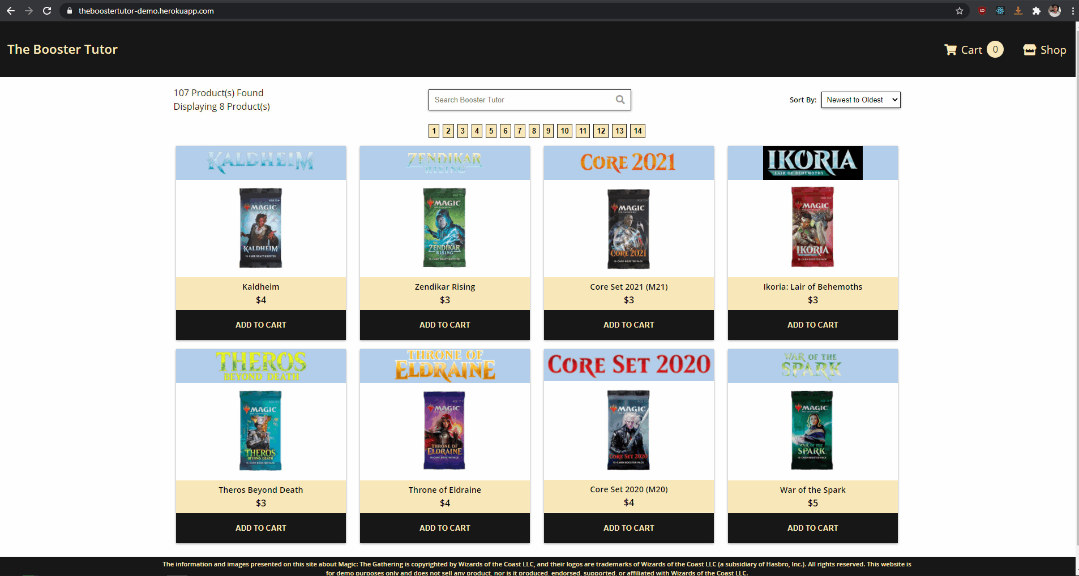Go to page 14
The height and width of the screenshot is (576, 1079).
click(x=638, y=131)
